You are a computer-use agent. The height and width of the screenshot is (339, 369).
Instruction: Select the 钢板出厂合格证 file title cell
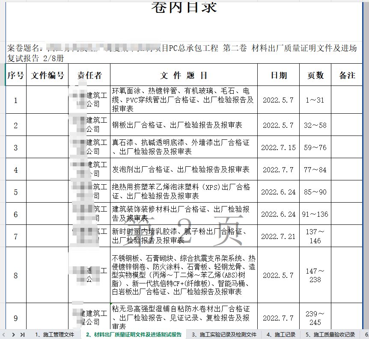184,125
